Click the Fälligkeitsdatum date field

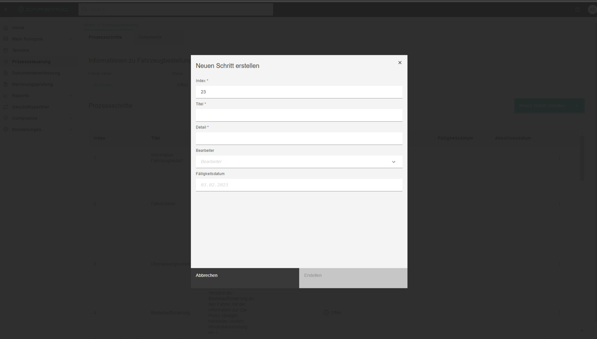pyautogui.click(x=299, y=185)
